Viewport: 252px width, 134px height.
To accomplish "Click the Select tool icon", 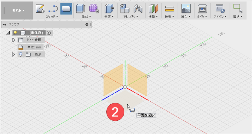I will point(238,8).
